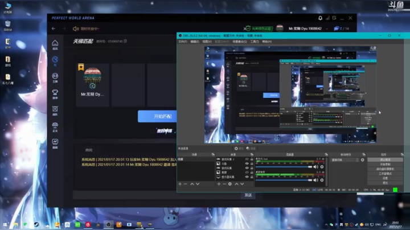Image resolution: width=410 pixels, height=230 pixels.
Task: Toggle visibility of the fourth image source row
Action: coord(247,172)
